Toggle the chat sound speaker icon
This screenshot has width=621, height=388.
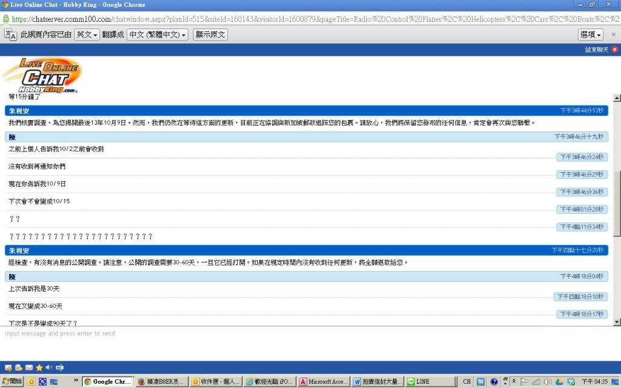point(49,367)
